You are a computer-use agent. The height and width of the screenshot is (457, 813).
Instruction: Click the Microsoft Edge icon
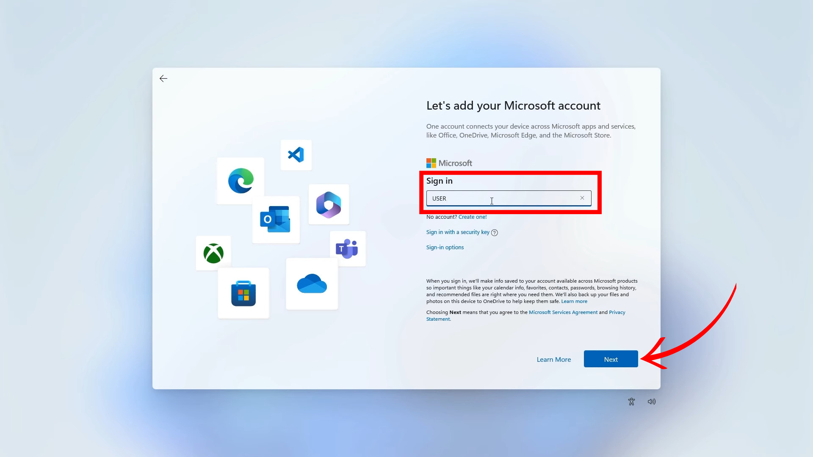pyautogui.click(x=241, y=181)
